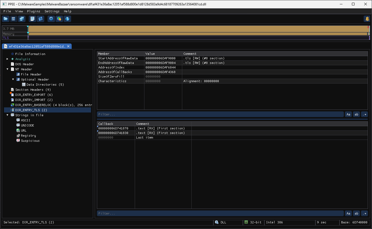Click the Data Directories grid icon
The height and width of the screenshot is (229, 372).
tap(24, 85)
